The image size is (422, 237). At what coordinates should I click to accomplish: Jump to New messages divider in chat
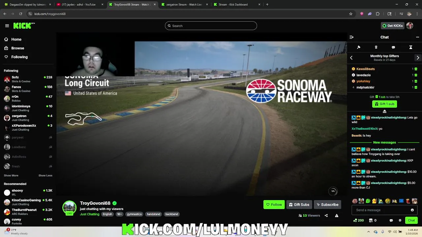coord(384,143)
